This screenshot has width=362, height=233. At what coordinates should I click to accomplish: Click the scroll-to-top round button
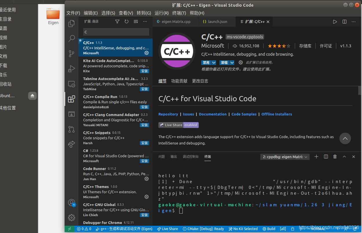pyautogui.click(x=345, y=138)
